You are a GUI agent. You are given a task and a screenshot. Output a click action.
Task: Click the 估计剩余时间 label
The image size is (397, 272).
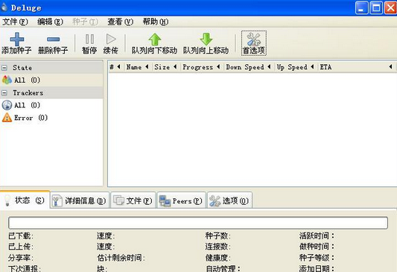coord(121,258)
